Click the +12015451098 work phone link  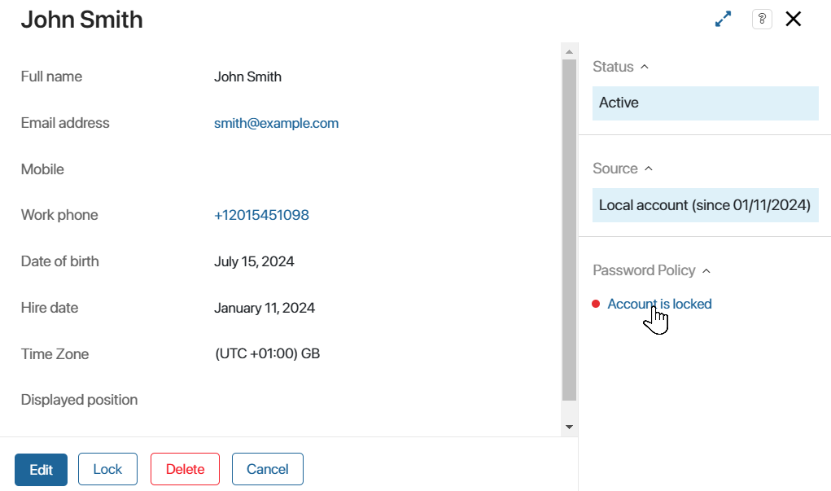pyautogui.click(x=261, y=215)
